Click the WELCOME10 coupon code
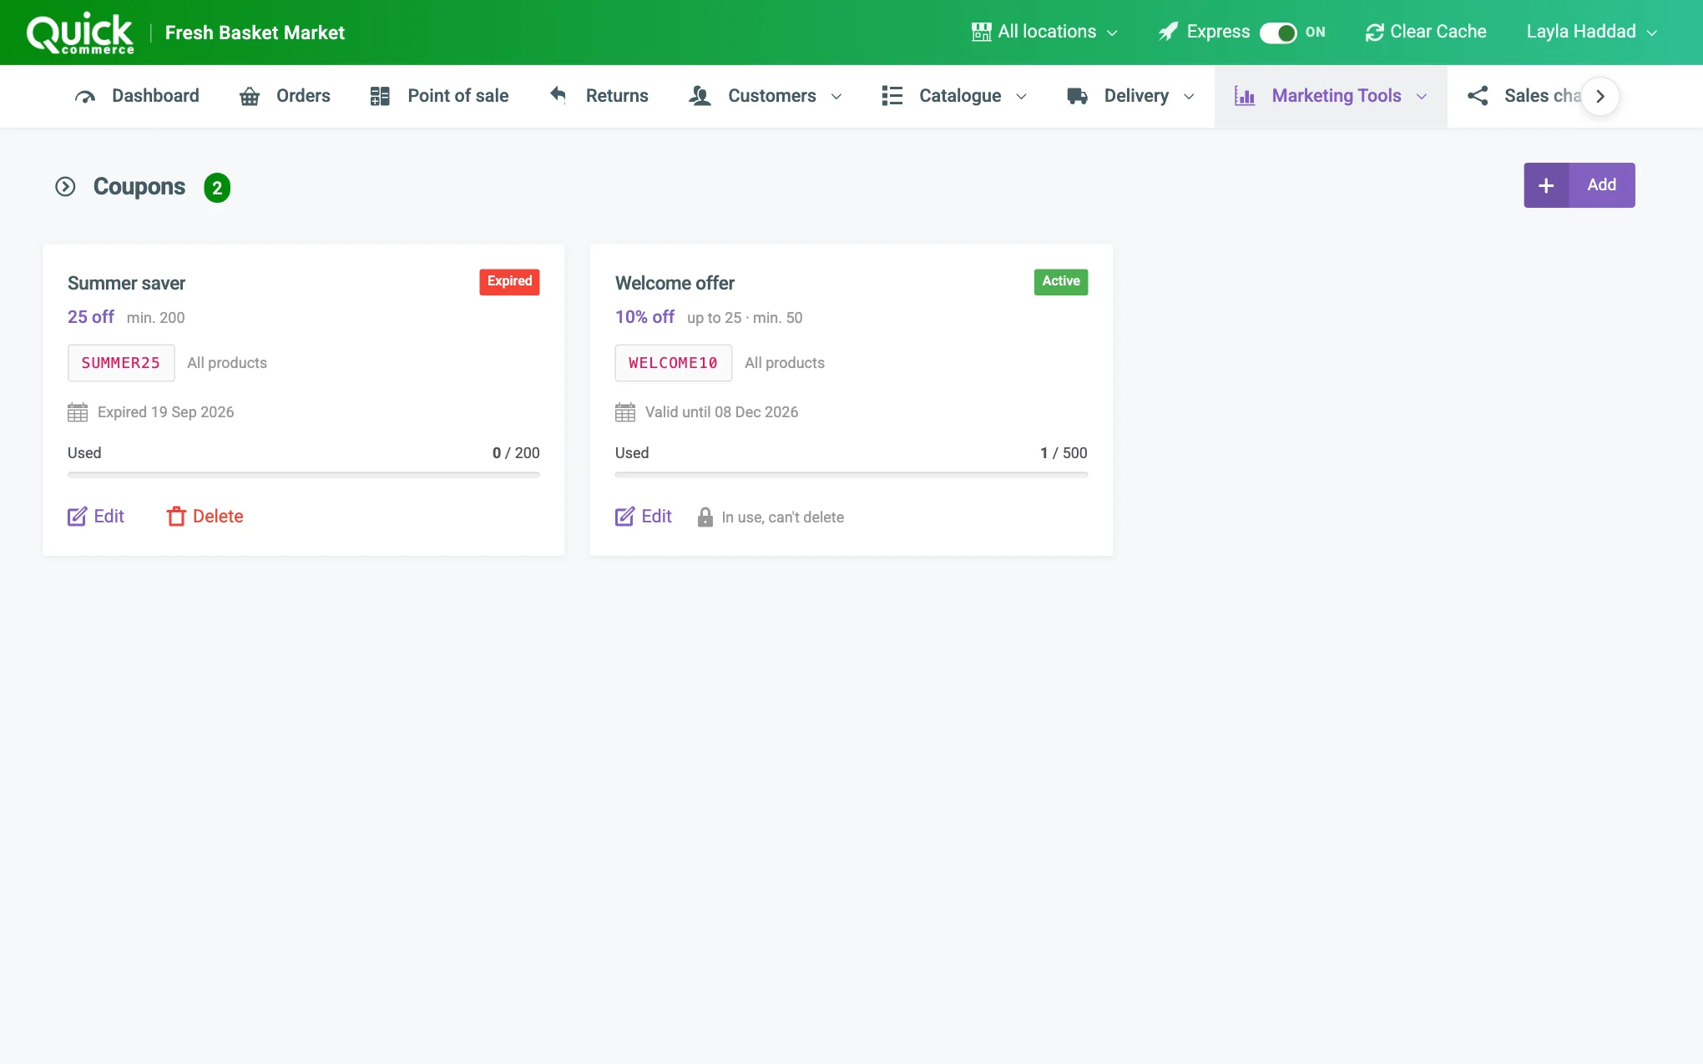Image resolution: width=1703 pixels, height=1064 pixels. [x=674, y=363]
